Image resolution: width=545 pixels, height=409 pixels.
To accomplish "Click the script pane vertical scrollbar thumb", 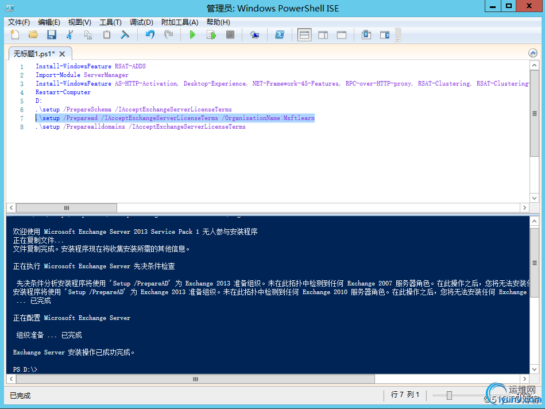I will pyautogui.click(x=534, y=113).
